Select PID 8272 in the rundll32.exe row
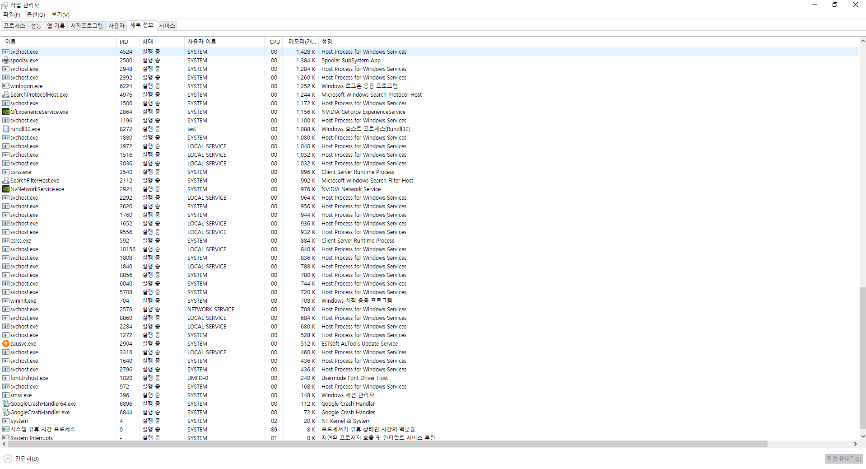The height and width of the screenshot is (469, 866). 126,129
